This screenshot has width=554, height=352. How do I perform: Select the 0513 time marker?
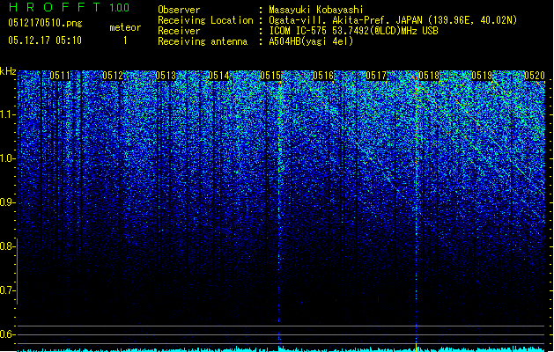166,76
